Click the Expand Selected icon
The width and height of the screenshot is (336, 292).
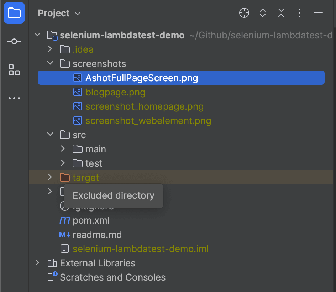pos(263,14)
